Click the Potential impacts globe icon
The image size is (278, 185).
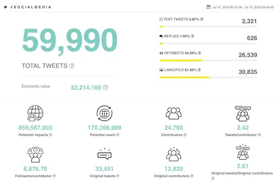[35, 113]
